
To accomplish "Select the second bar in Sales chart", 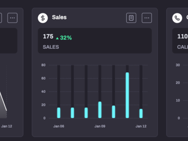I will tap(73, 113).
